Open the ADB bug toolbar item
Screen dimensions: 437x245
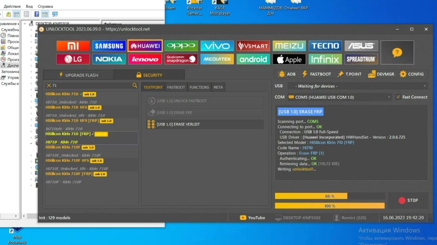287,74
